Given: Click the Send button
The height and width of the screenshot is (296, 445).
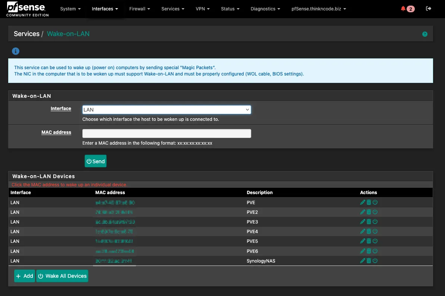Looking at the screenshot, I should pos(95,161).
